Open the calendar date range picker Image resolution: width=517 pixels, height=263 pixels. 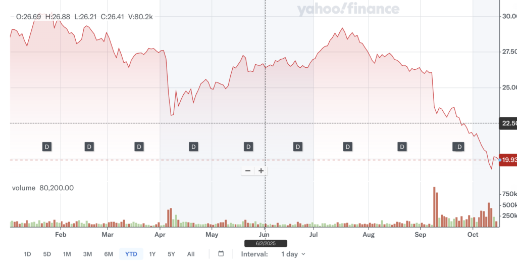[221, 254]
